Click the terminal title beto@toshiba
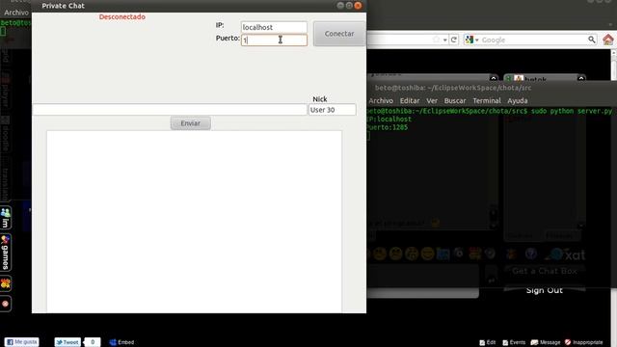Viewport: 617px width, 347px height. 453,88
